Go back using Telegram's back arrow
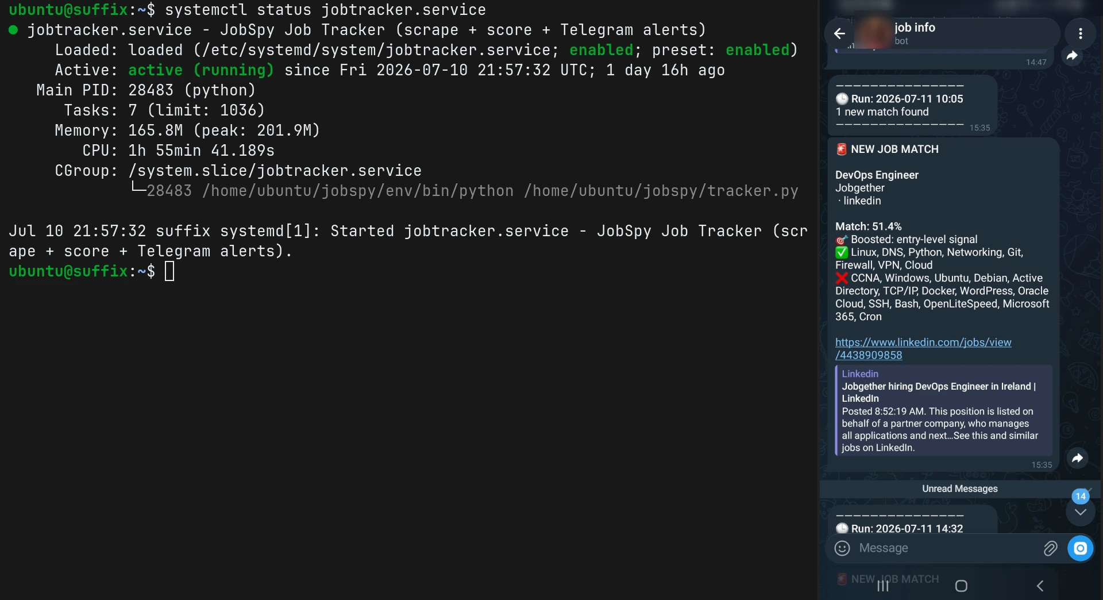The height and width of the screenshot is (600, 1103). click(839, 33)
